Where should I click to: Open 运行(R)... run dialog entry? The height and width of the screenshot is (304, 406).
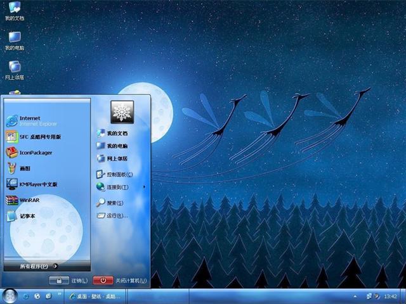[x=112, y=215]
